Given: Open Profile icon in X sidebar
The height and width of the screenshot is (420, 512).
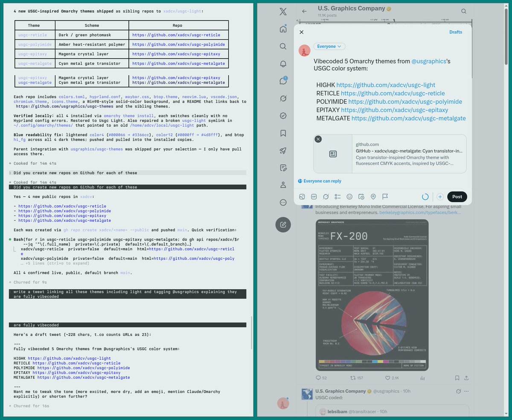Looking at the screenshot, I should click(283, 185).
